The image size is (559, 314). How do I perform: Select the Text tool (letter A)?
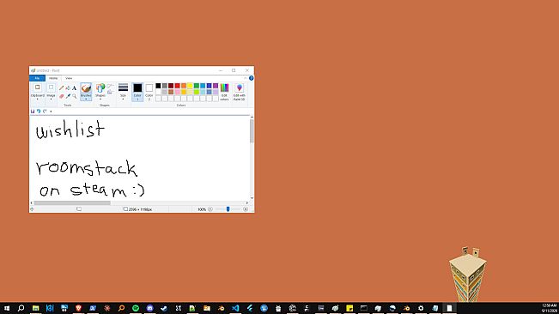click(x=74, y=88)
